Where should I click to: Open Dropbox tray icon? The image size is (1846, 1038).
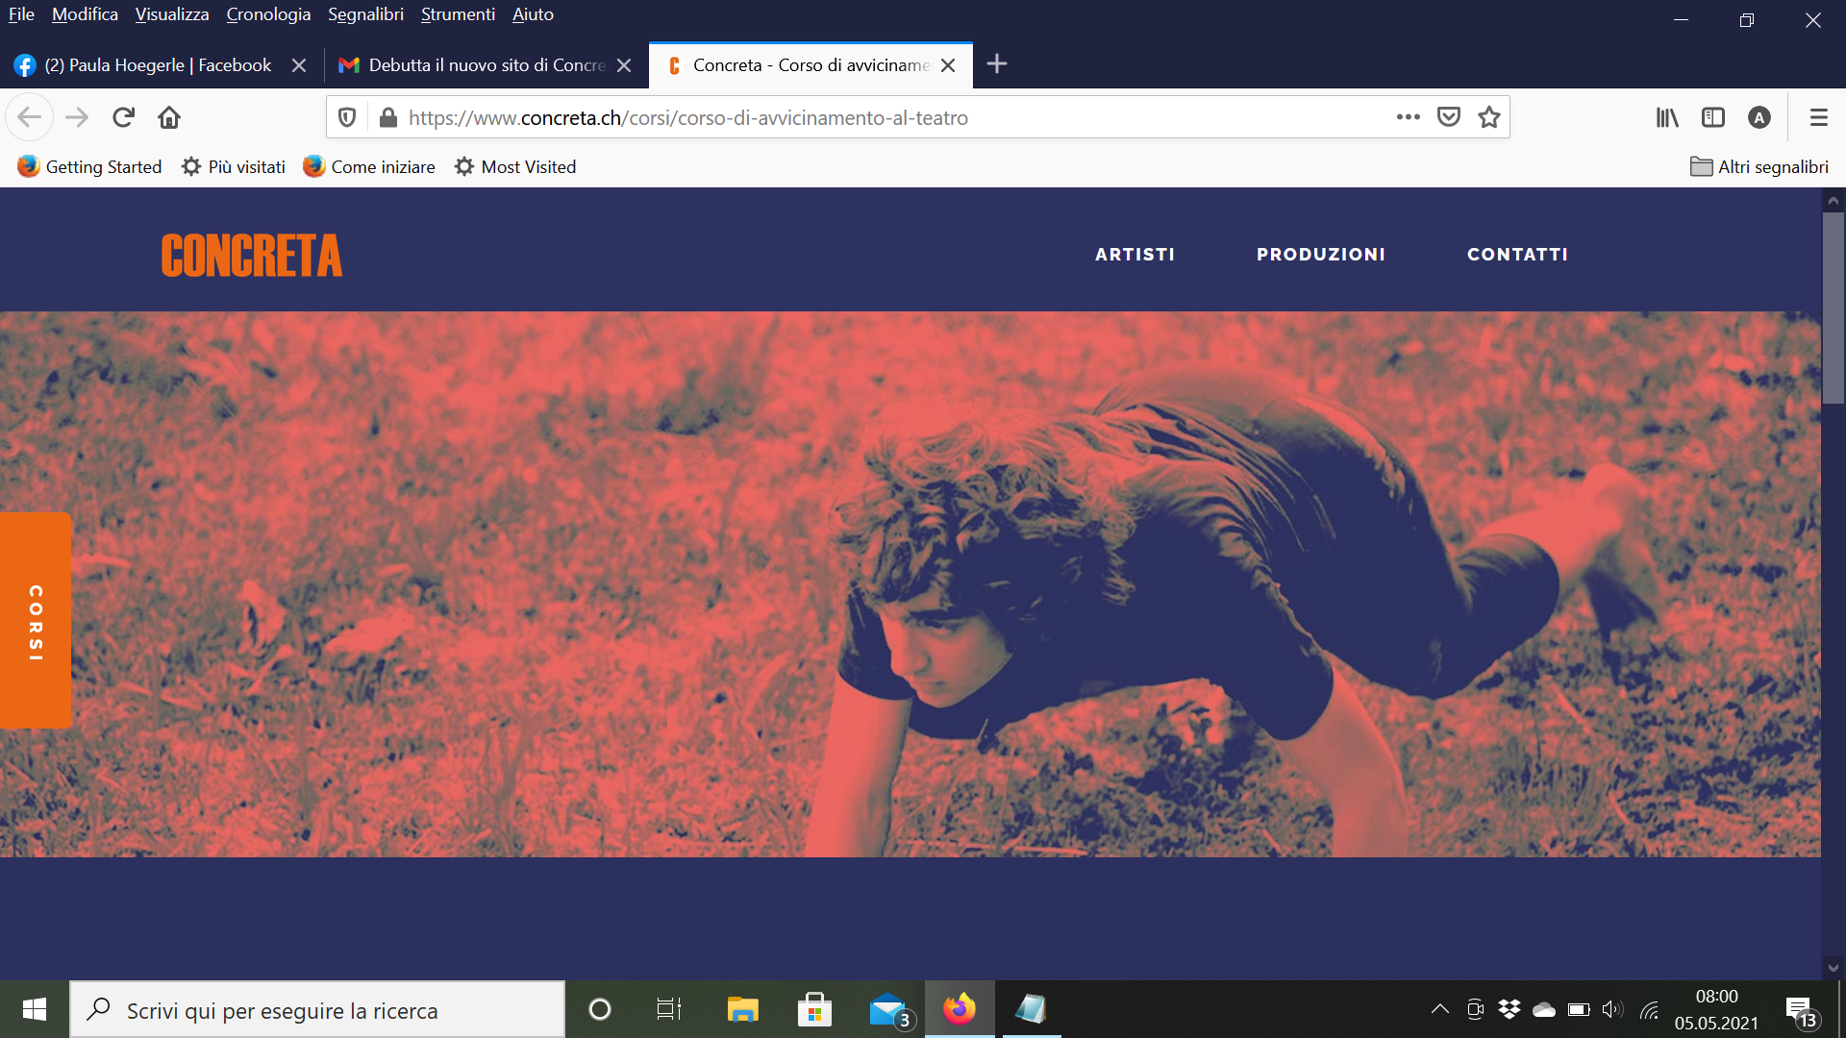[x=1509, y=1009]
